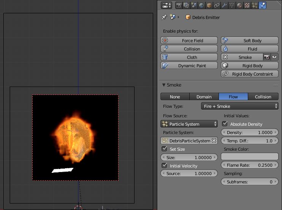Click the Density 1.0000 value field
This screenshot has height=210, width=282.
click(x=250, y=133)
